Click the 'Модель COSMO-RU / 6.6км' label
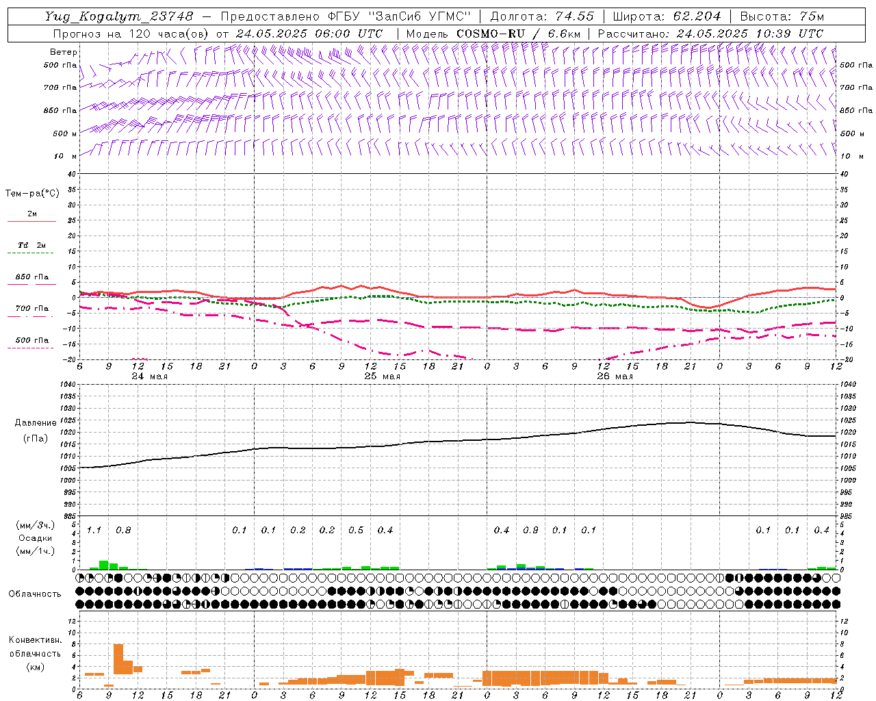This screenshot has width=876, height=701. (x=493, y=34)
